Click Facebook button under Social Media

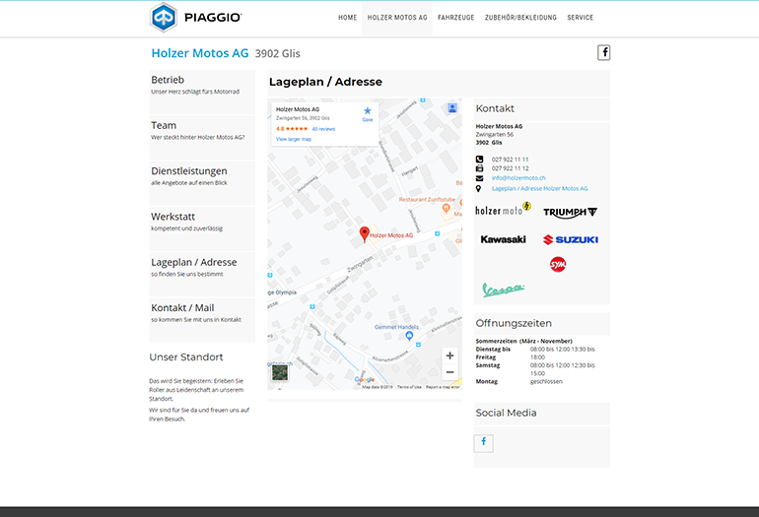click(x=484, y=443)
